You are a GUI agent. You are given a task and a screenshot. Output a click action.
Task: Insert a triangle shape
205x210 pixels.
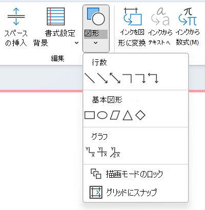coord(128,115)
